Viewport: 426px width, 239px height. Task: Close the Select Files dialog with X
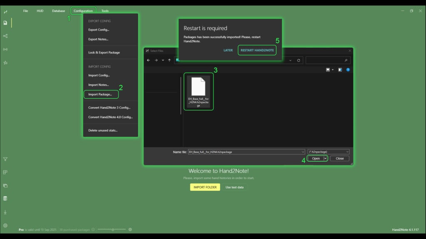click(349, 51)
